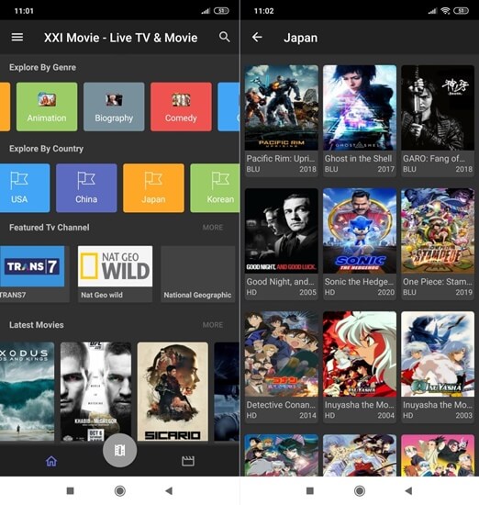Screen dimensions: 479x505
Task: Click the 'Explore By Country' heading
Action: (x=46, y=149)
